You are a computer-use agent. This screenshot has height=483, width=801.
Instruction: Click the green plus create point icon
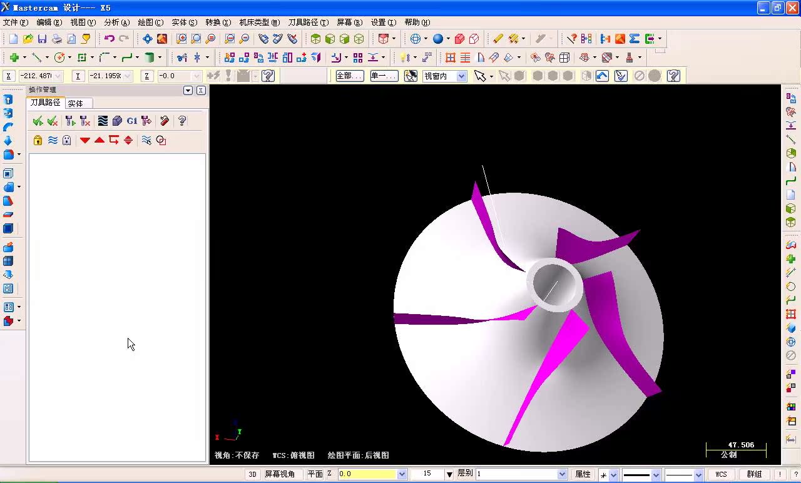14,58
